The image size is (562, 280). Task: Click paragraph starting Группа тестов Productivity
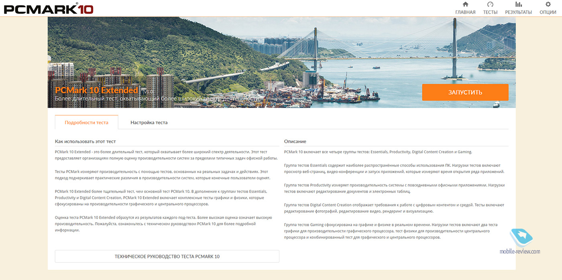[394, 188]
